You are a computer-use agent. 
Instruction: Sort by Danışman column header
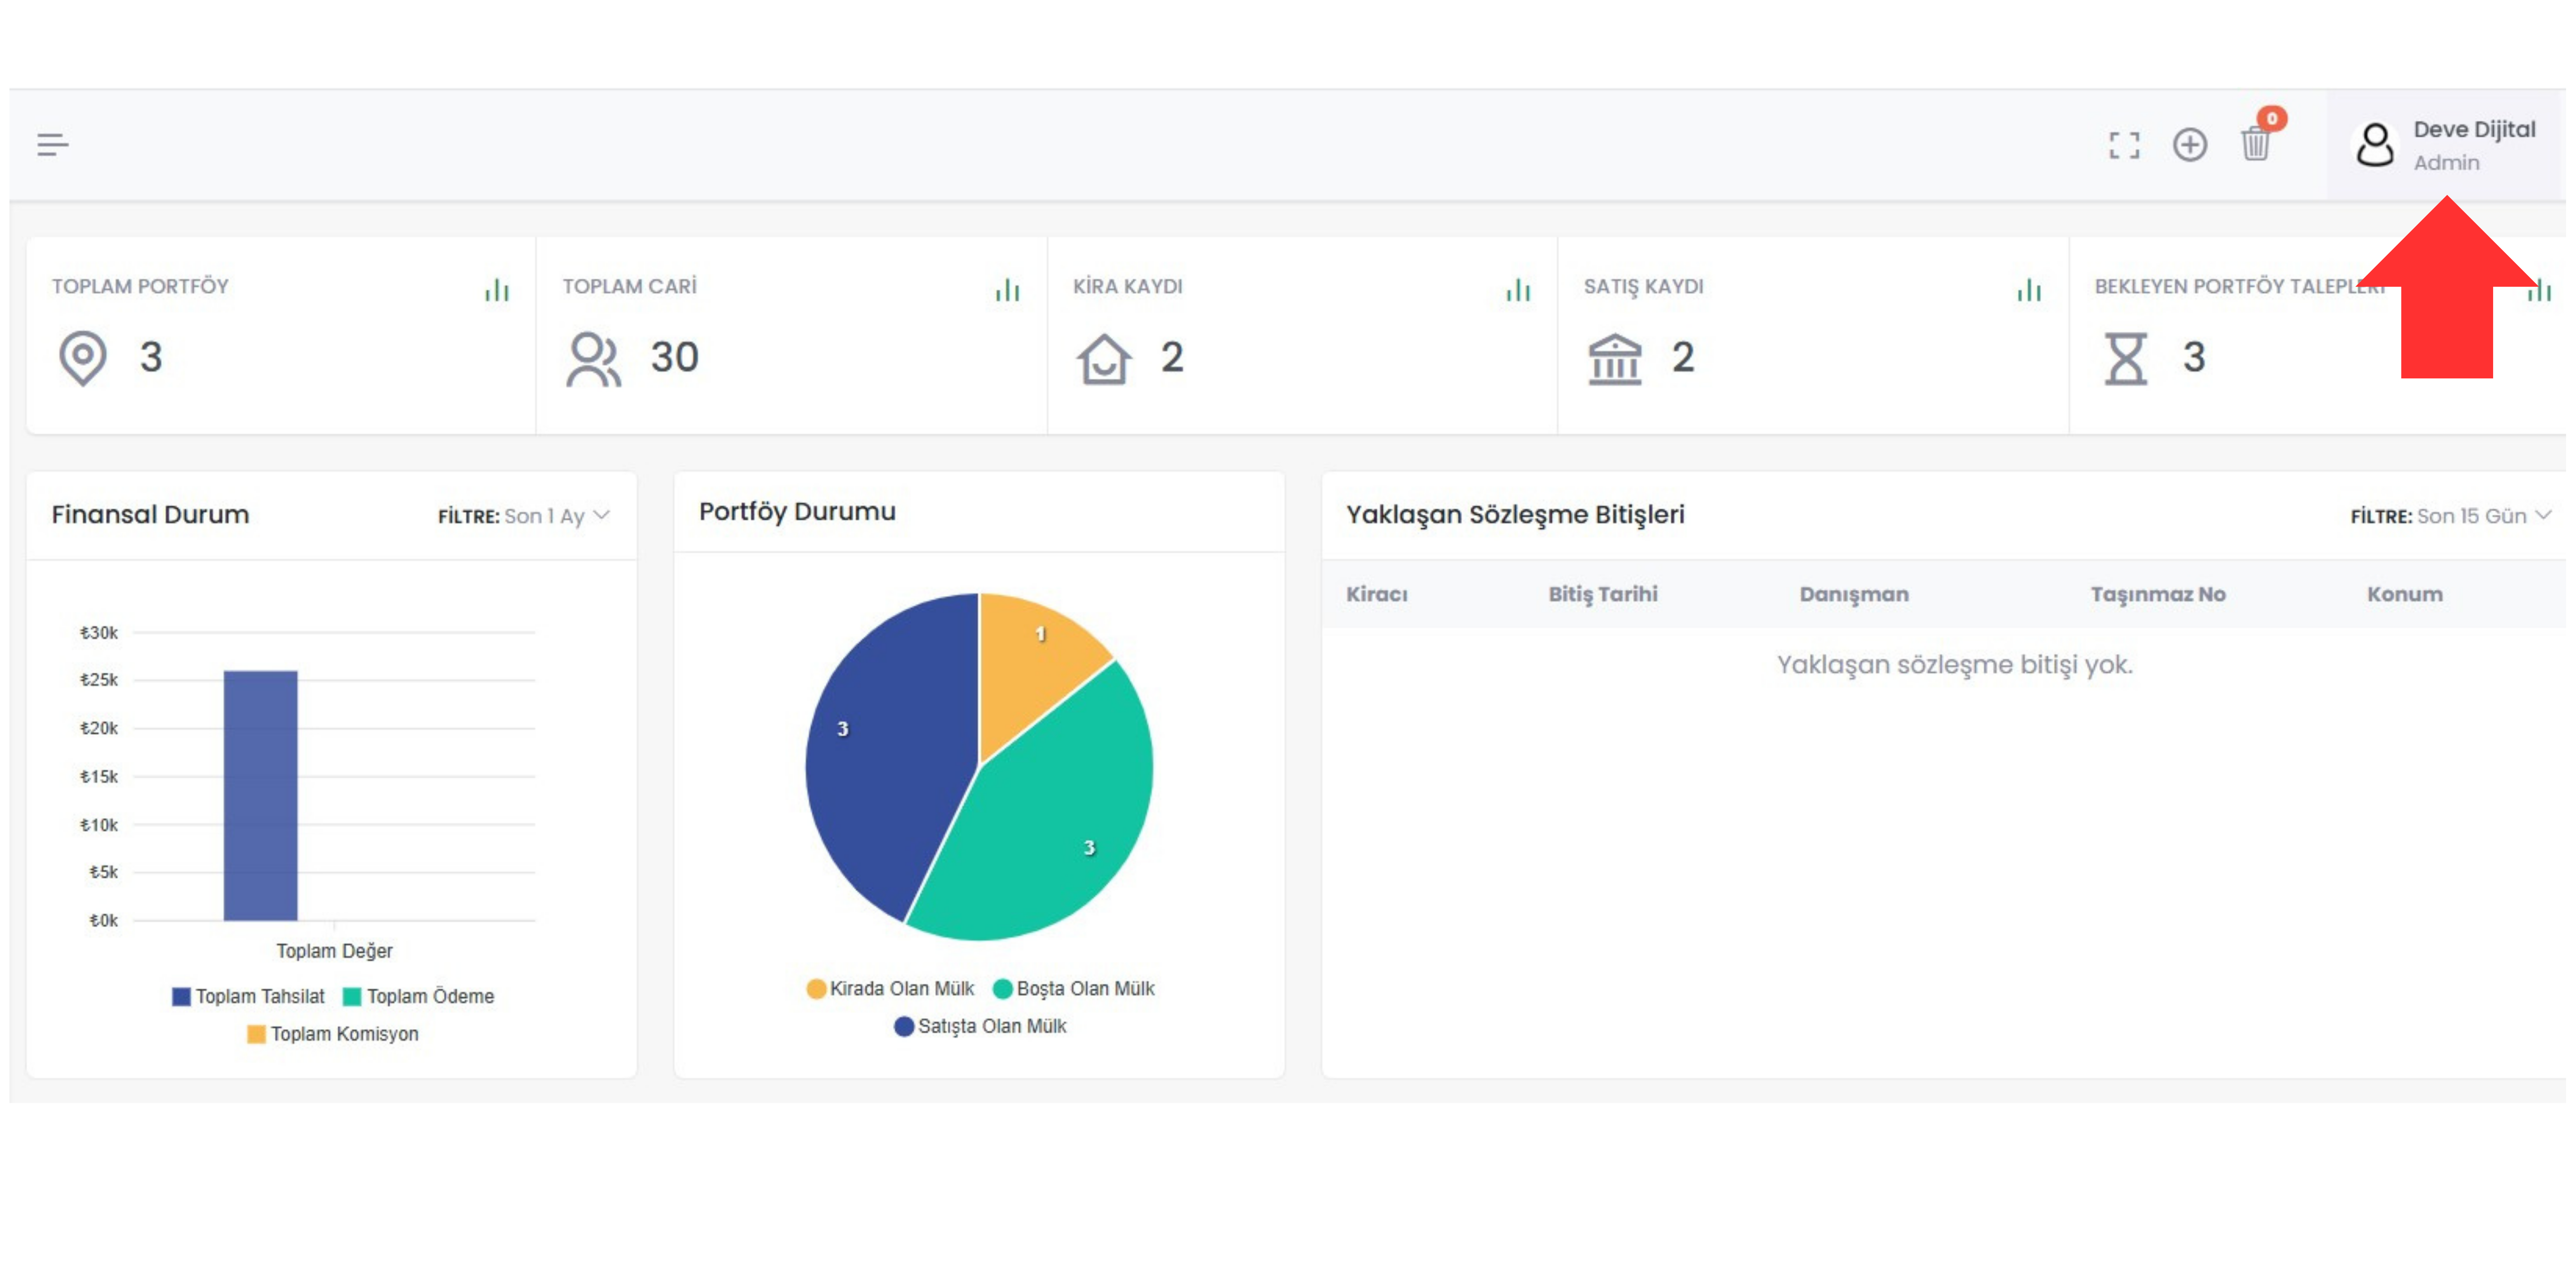tap(1853, 594)
